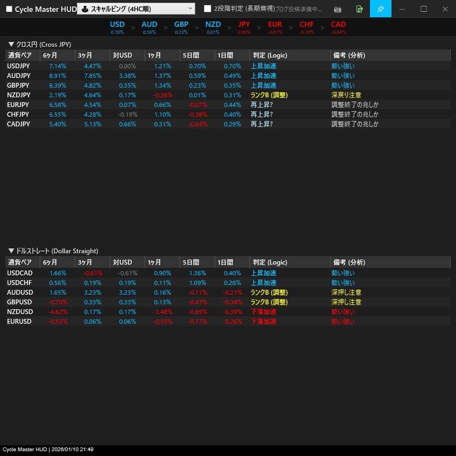Select CAD in the currency strength ranking
The image size is (456, 456).
338,25
